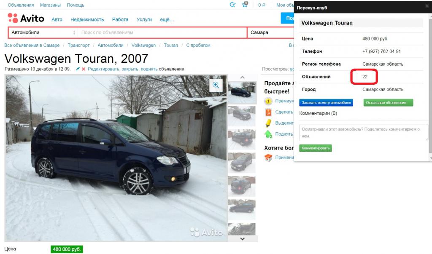Click the 22 listings count value

pos(365,77)
